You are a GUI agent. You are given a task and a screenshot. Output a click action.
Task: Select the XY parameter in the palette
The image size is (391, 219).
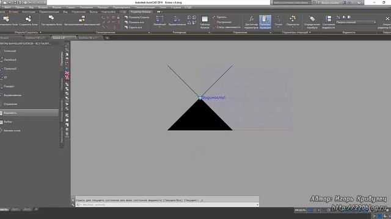[x=5, y=78]
